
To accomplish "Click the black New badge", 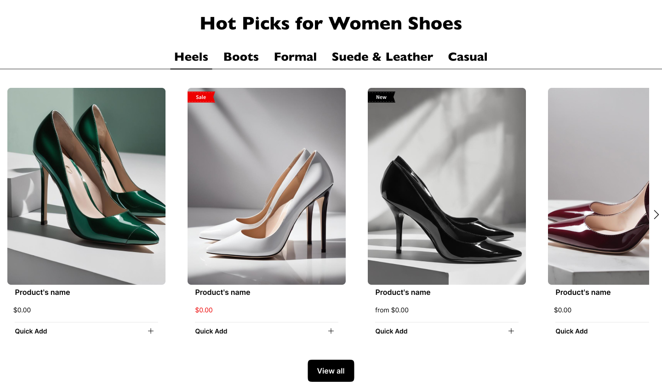I will click(381, 97).
